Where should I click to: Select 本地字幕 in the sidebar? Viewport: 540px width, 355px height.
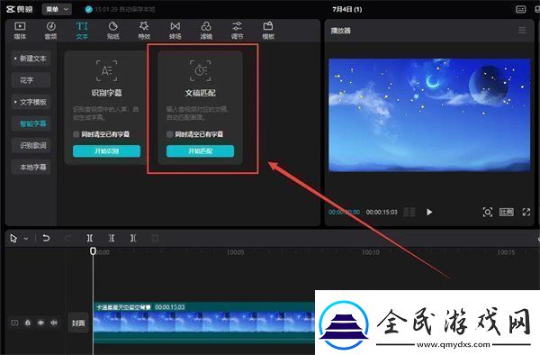[31, 168]
